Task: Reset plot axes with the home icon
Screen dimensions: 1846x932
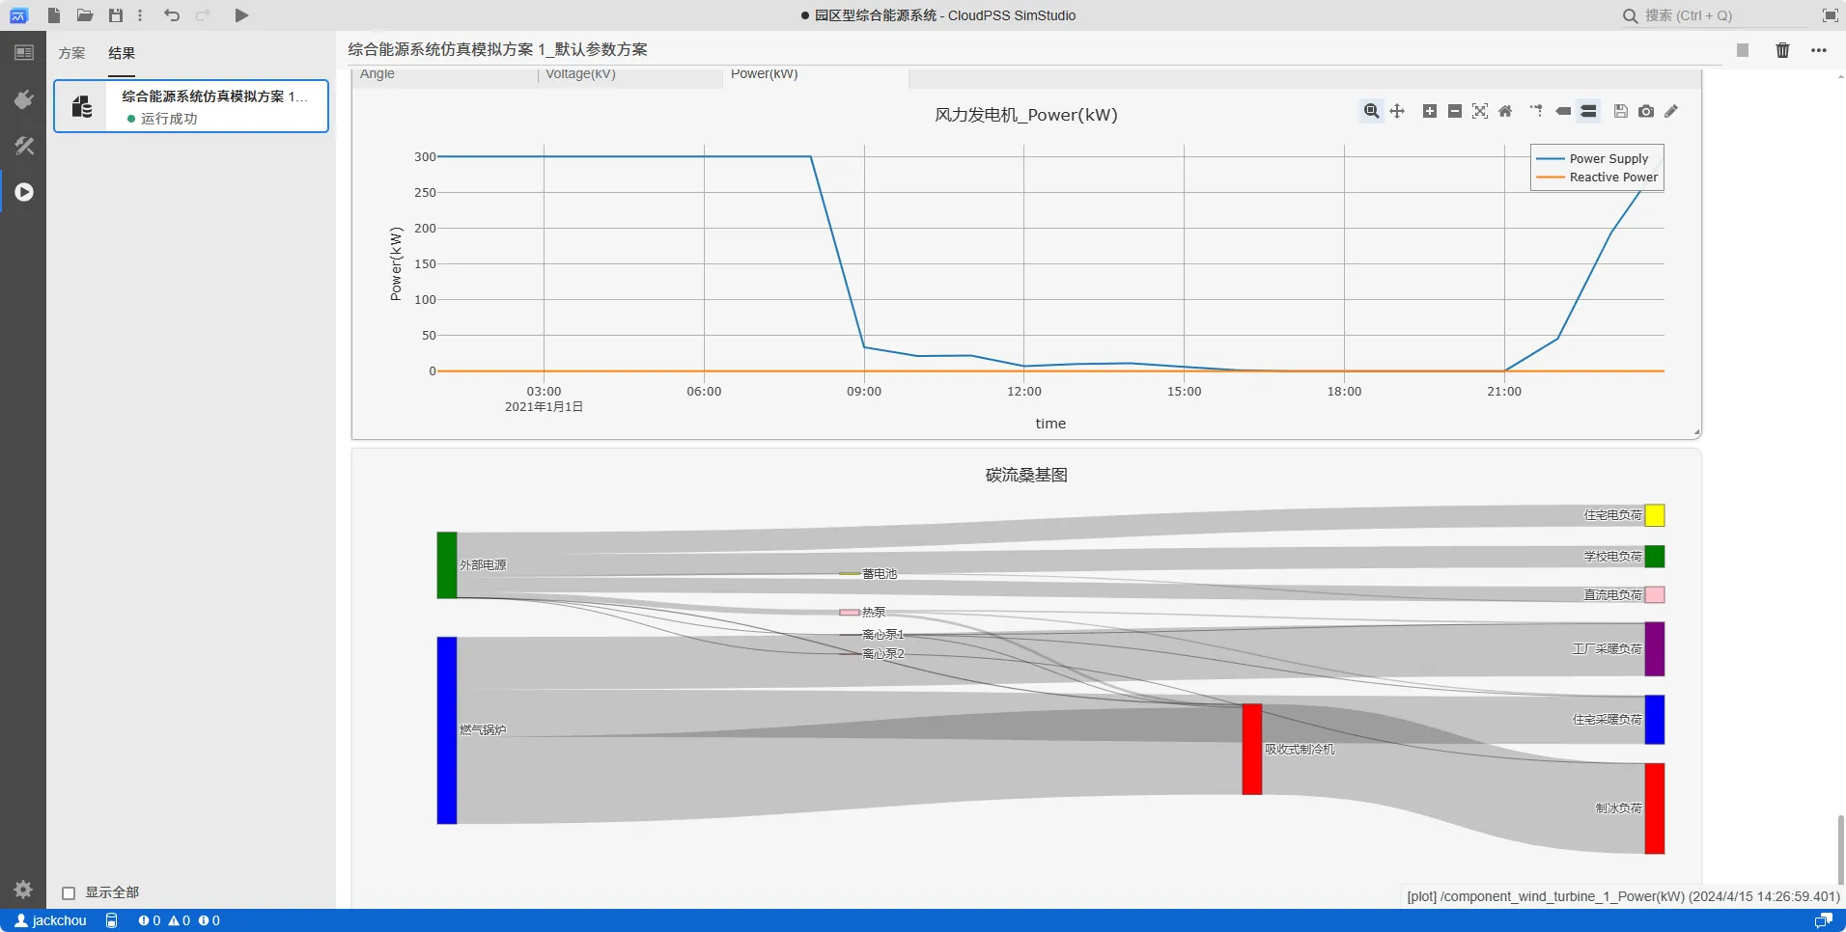Action: point(1505,111)
